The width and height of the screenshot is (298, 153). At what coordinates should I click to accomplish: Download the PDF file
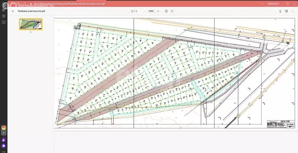(x=280, y=11)
